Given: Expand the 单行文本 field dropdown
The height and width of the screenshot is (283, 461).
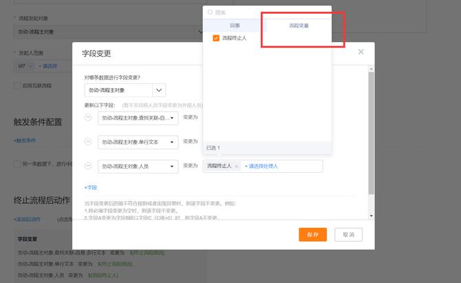Looking at the screenshot, I should (171, 142).
